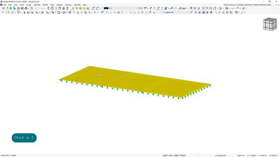The width and height of the screenshot is (280, 157).
Task: Click the table panel icon in toolbar
Action: [x=52, y=8]
